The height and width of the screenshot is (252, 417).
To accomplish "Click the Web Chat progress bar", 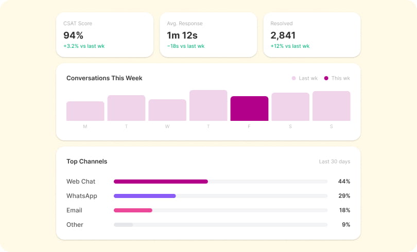I will click(x=220, y=182).
